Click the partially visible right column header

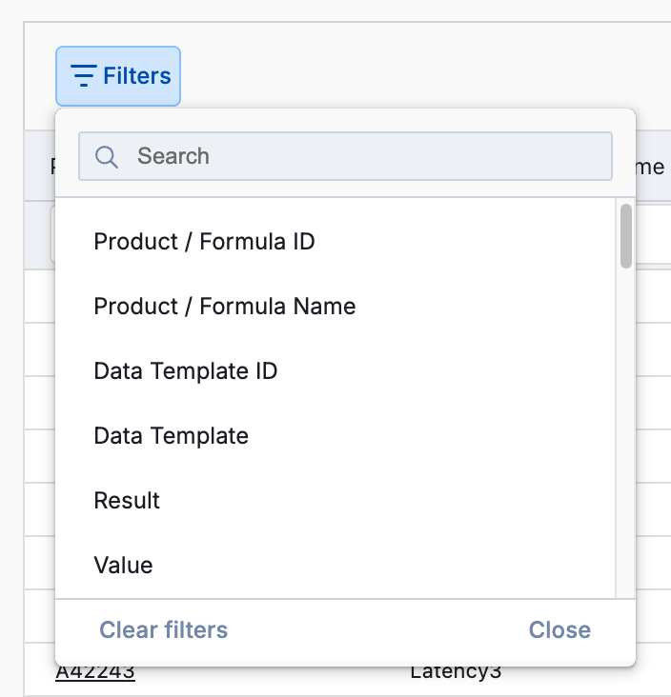click(650, 167)
